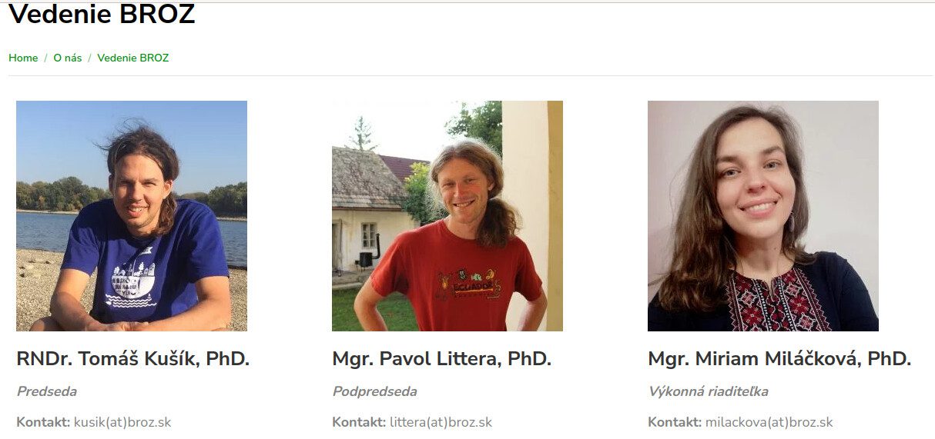
Task: Select the Podpredseda role text
Action: pos(374,391)
